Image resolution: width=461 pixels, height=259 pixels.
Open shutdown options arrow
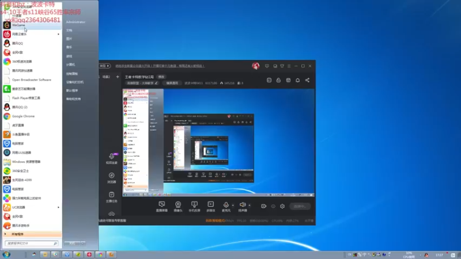(x=83, y=243)
